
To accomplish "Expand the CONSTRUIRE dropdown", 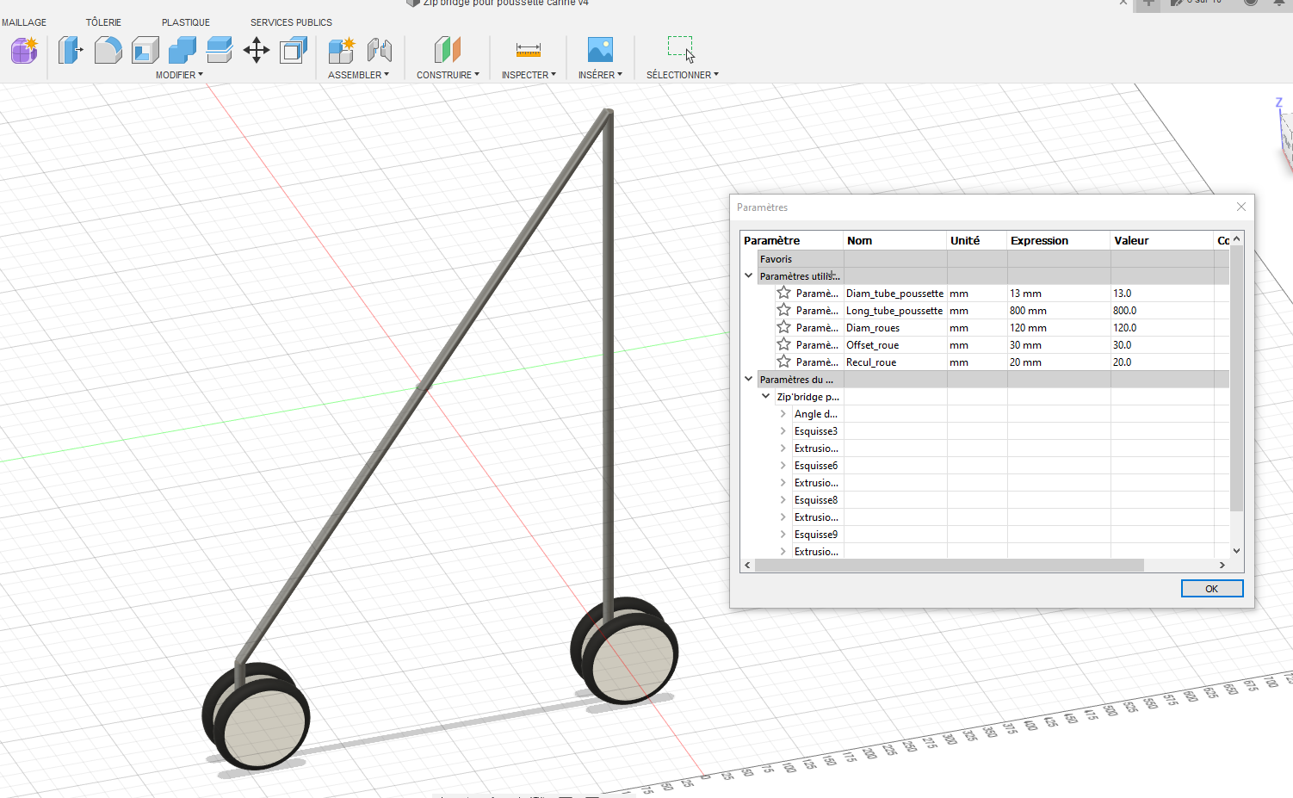I will click(448, 75).
